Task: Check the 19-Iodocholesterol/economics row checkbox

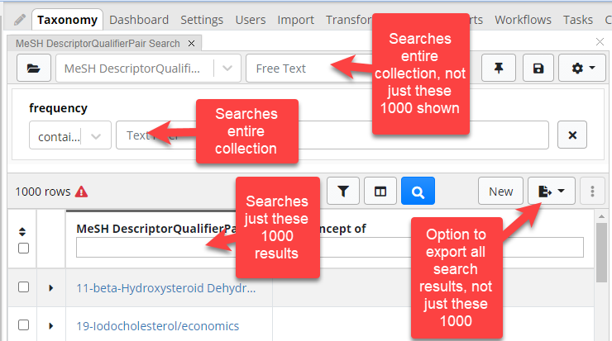Action: click(x=23, y=325)
